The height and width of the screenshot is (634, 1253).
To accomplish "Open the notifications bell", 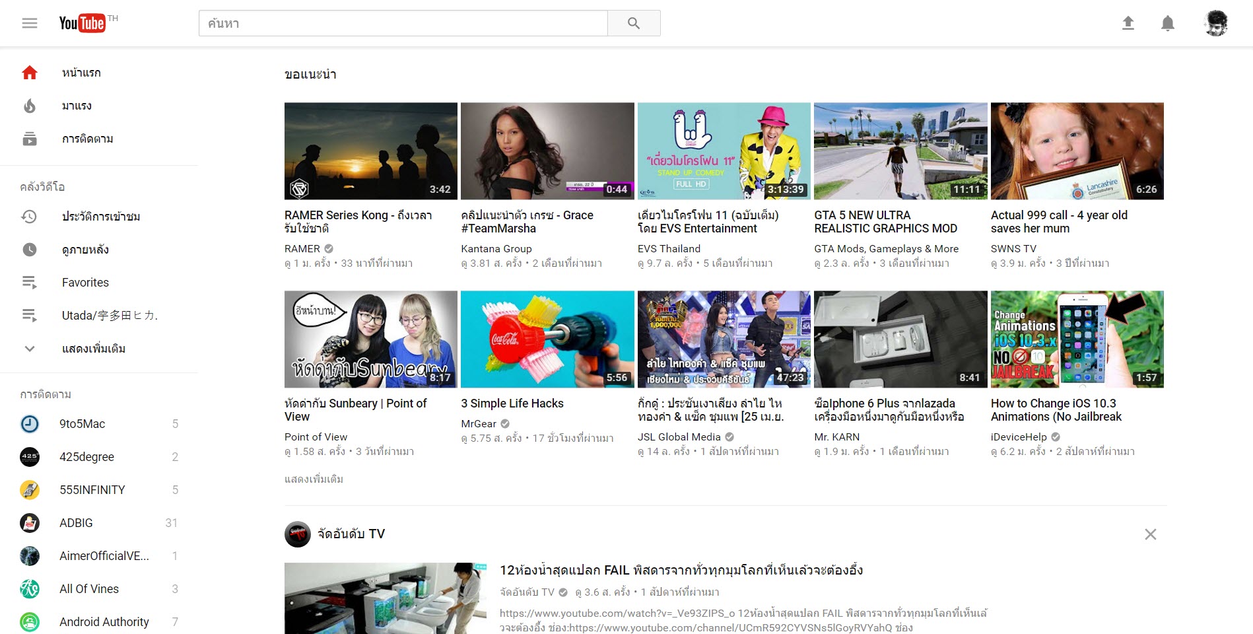I will (x=1167, y=23).
